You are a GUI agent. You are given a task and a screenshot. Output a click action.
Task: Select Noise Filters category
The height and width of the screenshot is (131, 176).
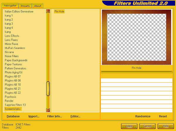point(11,56)
